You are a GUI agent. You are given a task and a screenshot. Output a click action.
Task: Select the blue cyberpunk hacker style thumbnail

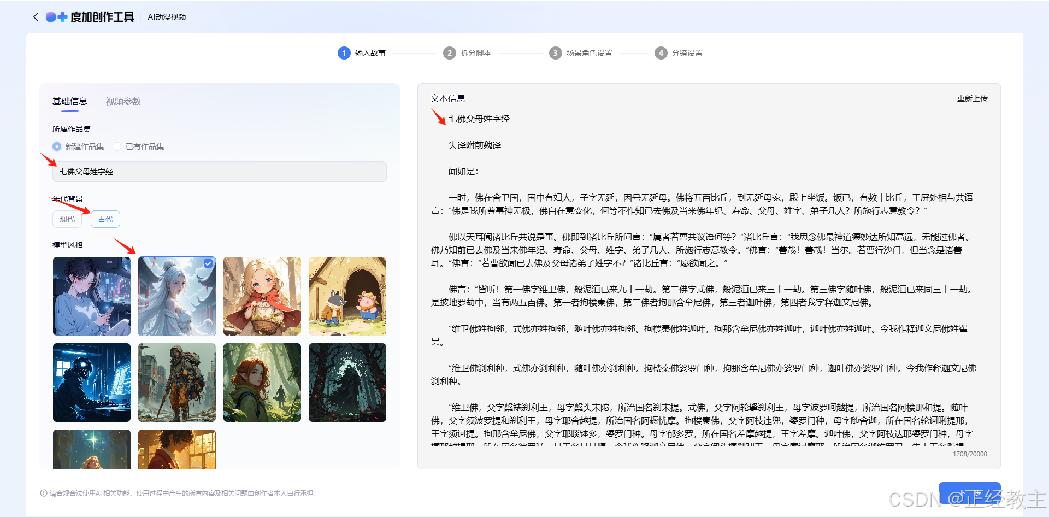click(x=92, y=383)
